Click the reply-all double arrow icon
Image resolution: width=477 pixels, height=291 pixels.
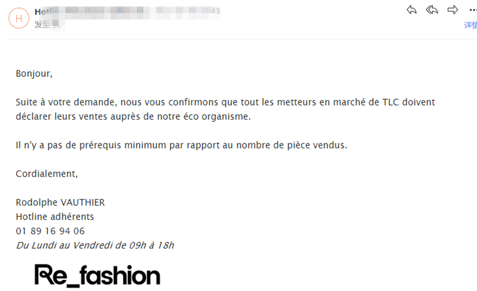tap(432, 10)
